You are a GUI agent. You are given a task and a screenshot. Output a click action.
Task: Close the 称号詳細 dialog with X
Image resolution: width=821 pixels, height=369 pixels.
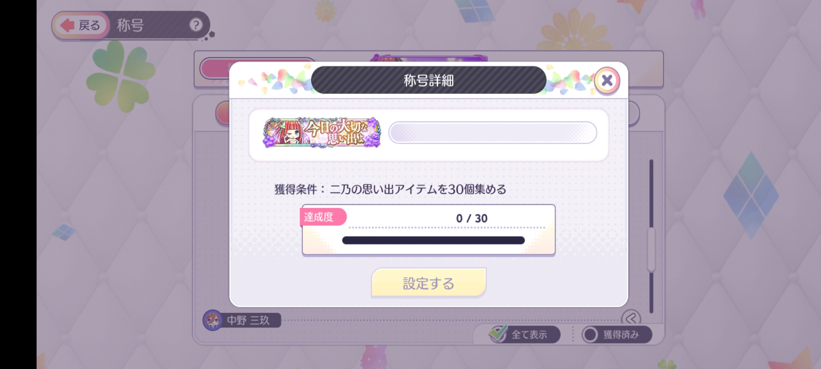pyautogui.click(x=607, y=81)
